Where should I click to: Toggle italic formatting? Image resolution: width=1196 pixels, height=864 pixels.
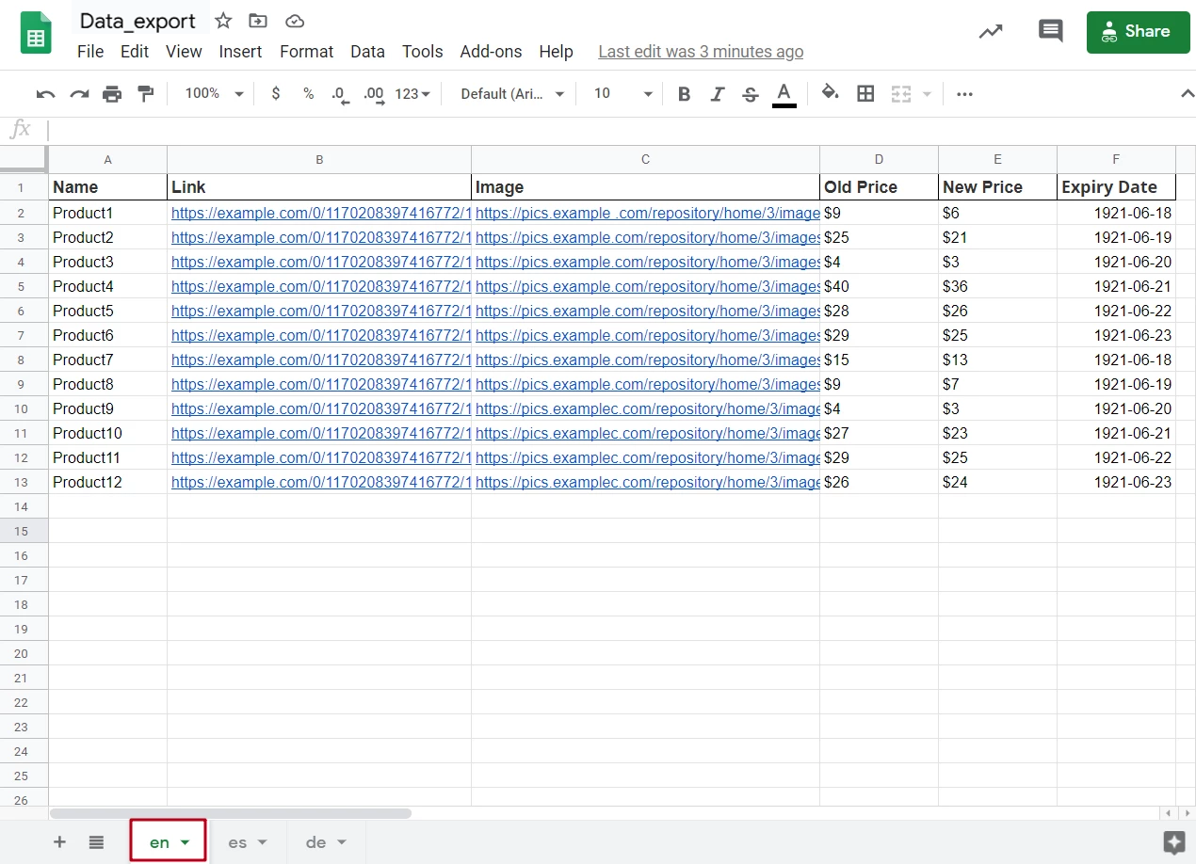point(718,94)
